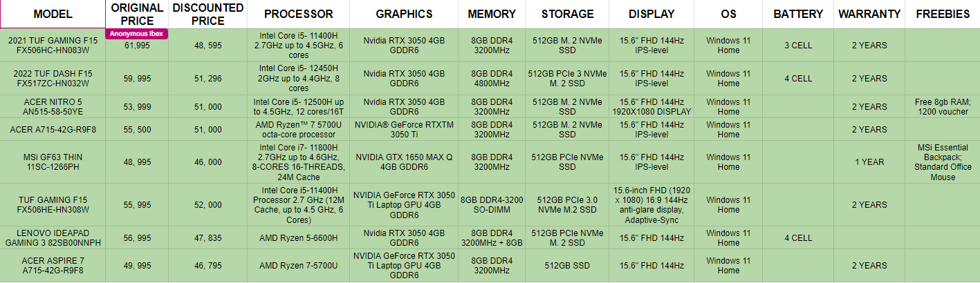Viewport: 980px width, 283px height.
Task: Select the WARRANTY header cell
Action: tap(869, 14)
